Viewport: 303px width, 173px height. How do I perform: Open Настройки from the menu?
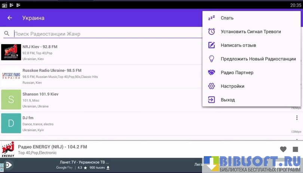click(x=232, y=86)
